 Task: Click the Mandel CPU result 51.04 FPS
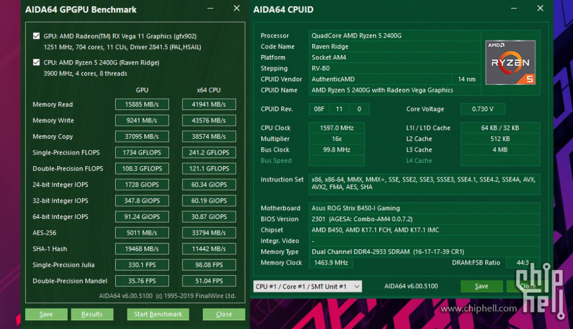209,281
